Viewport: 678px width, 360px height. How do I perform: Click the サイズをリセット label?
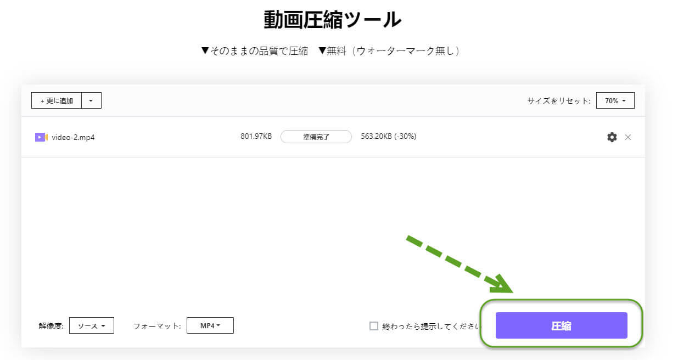coord(558,101)
